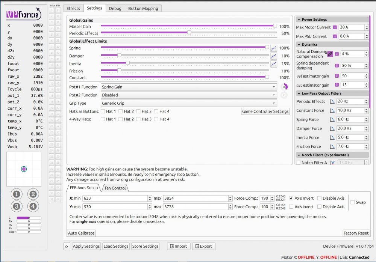Open the Grip Type dropdown
376x262 pixels.
pos(189,103)
